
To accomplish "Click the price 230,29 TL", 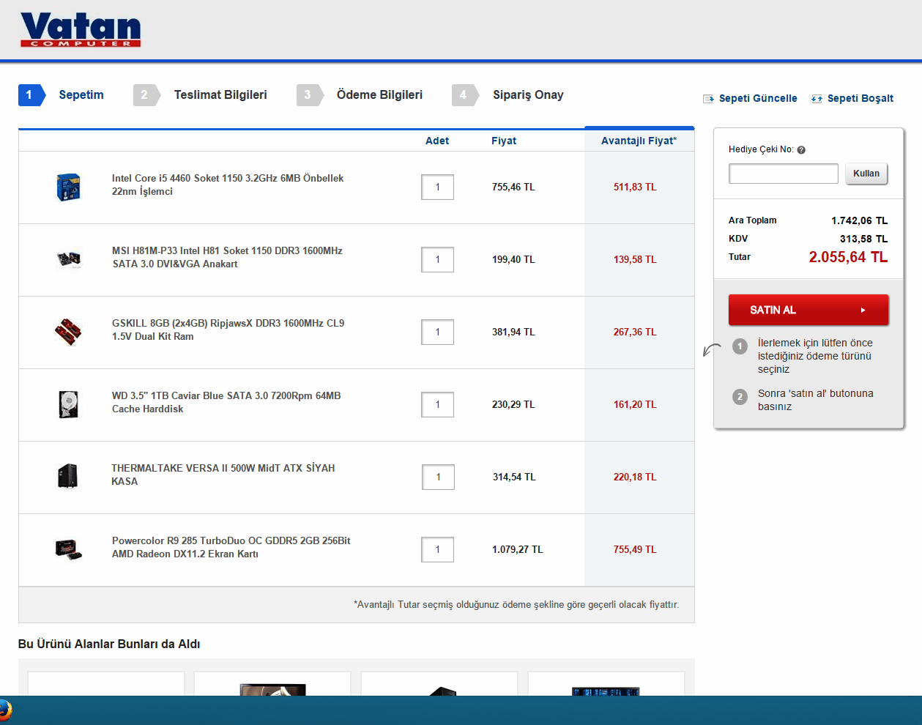I will 513,404.
